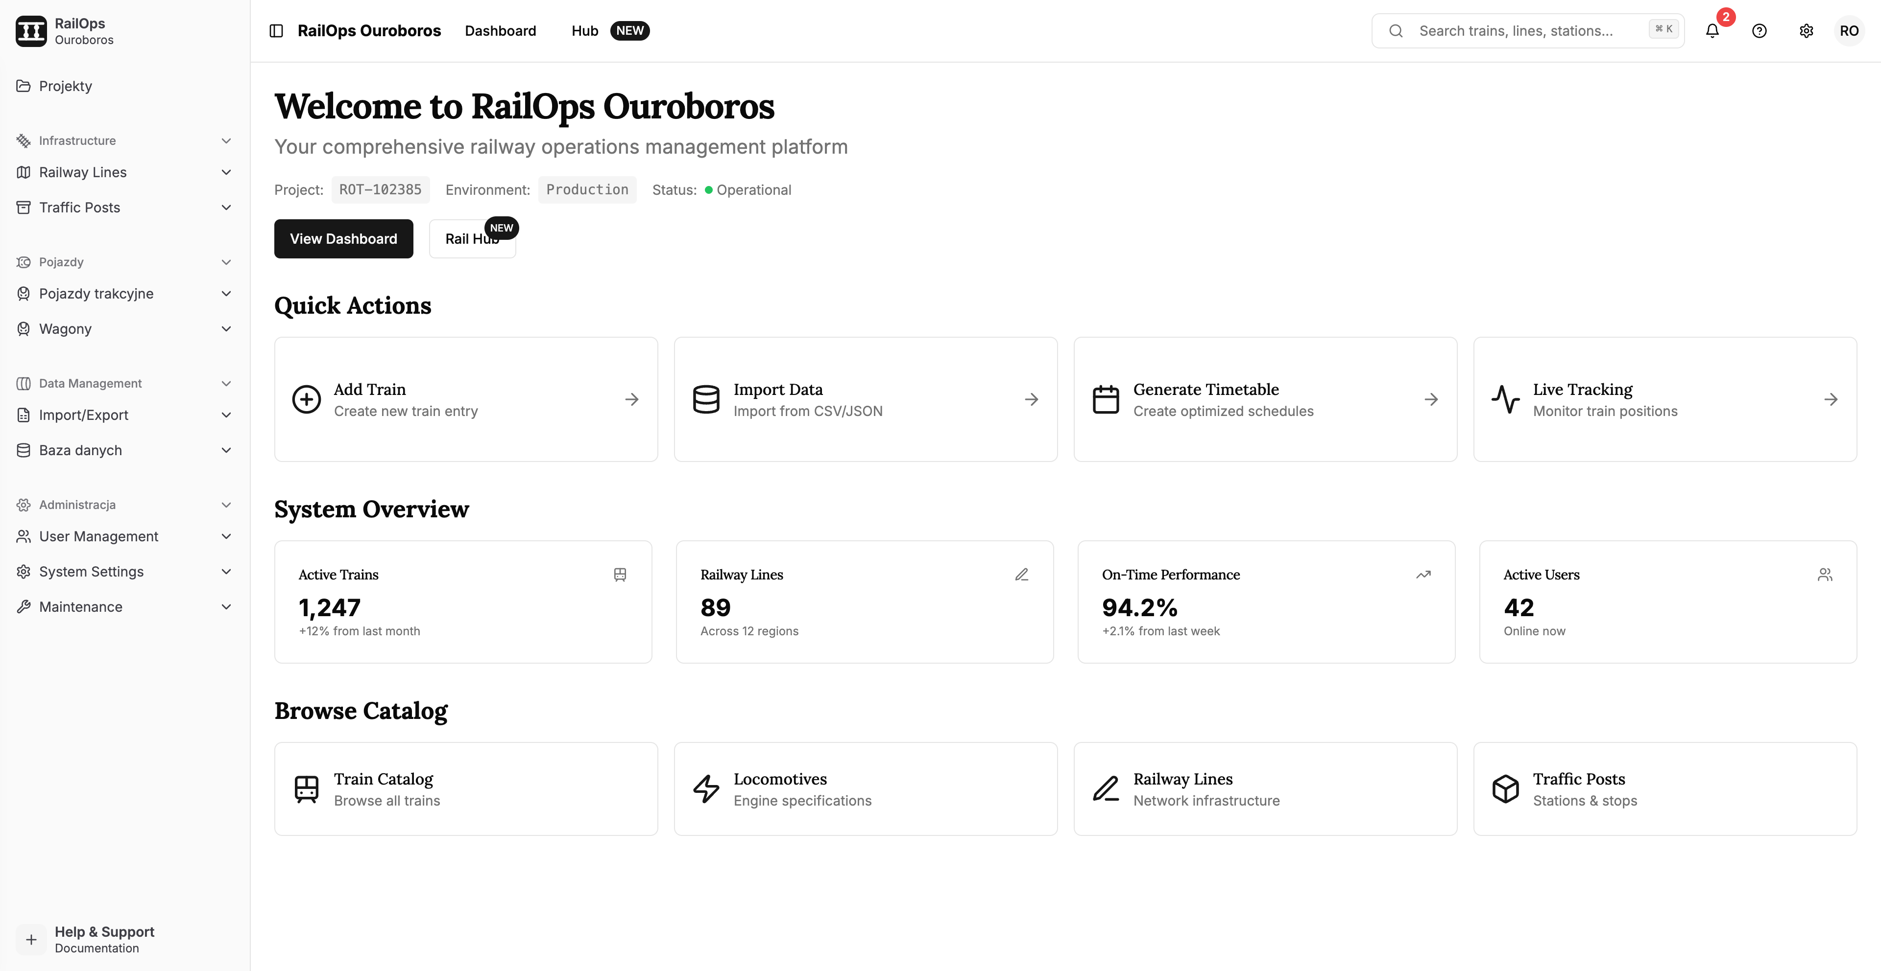Click the Train Catalog train icon
The height and width of the screenshot is (971, 1881).
[x=306, y=788]
